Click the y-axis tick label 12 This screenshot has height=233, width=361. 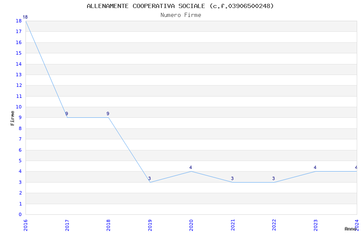(x=19, y=86)
